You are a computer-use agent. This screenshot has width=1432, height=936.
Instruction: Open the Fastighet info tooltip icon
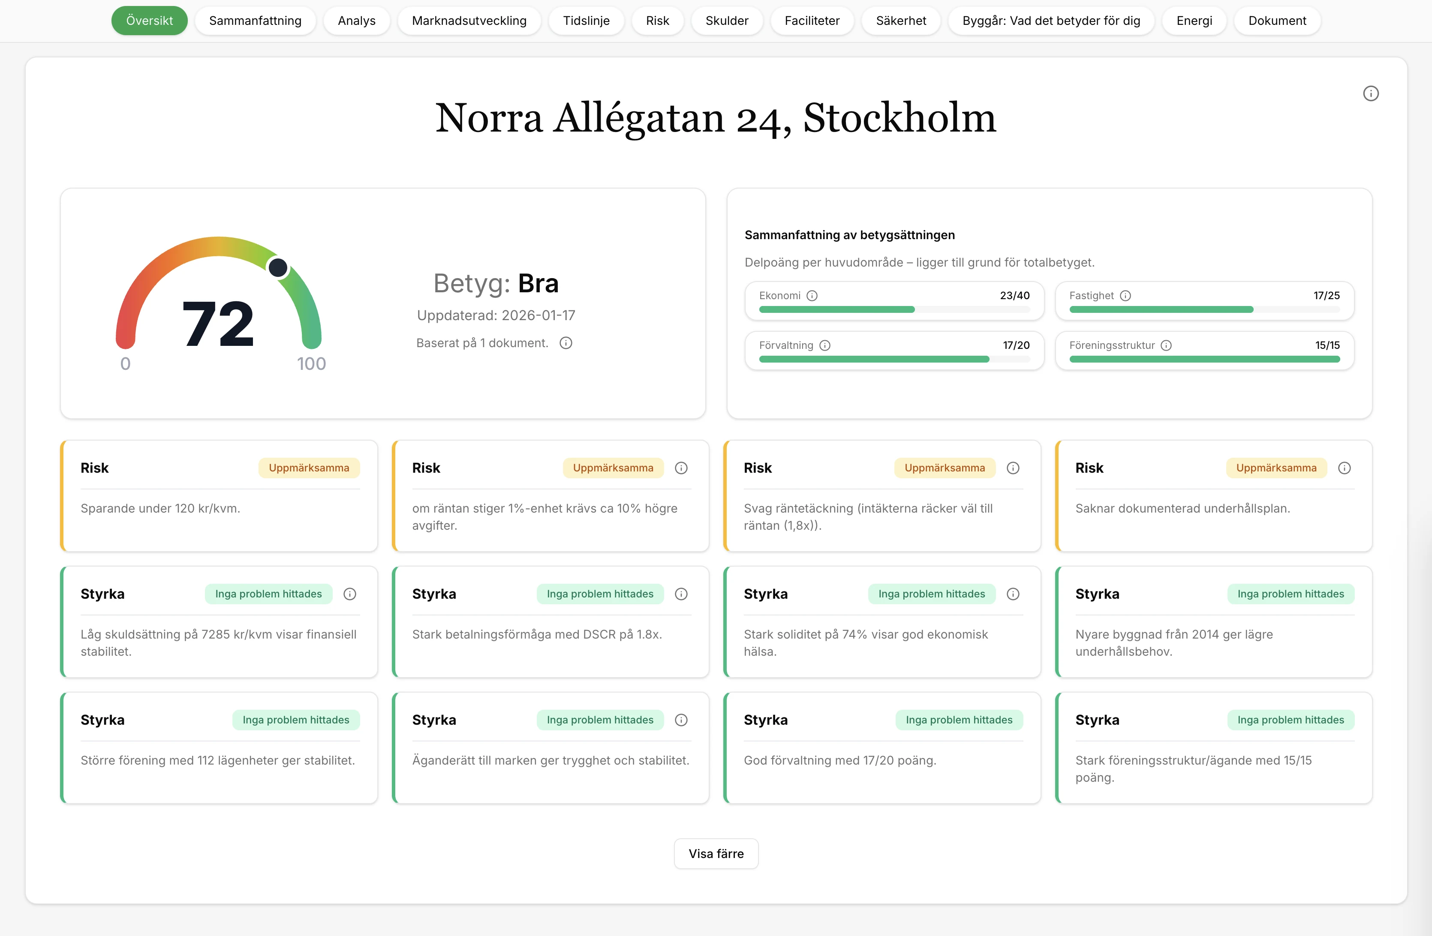tap(1126, 295)
